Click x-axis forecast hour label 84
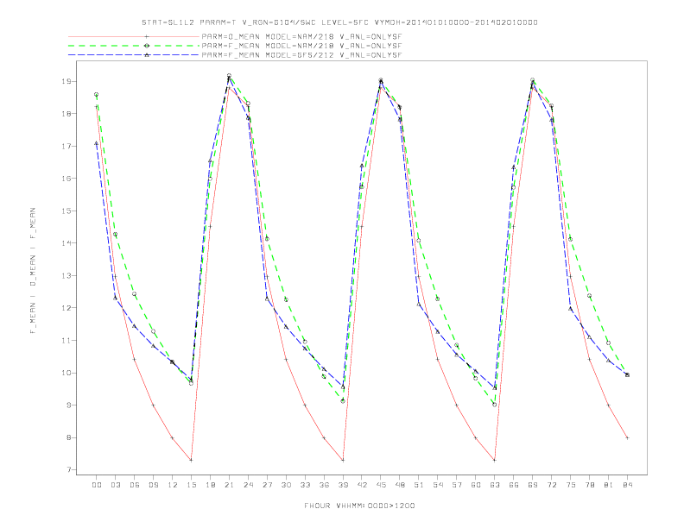 628,485
